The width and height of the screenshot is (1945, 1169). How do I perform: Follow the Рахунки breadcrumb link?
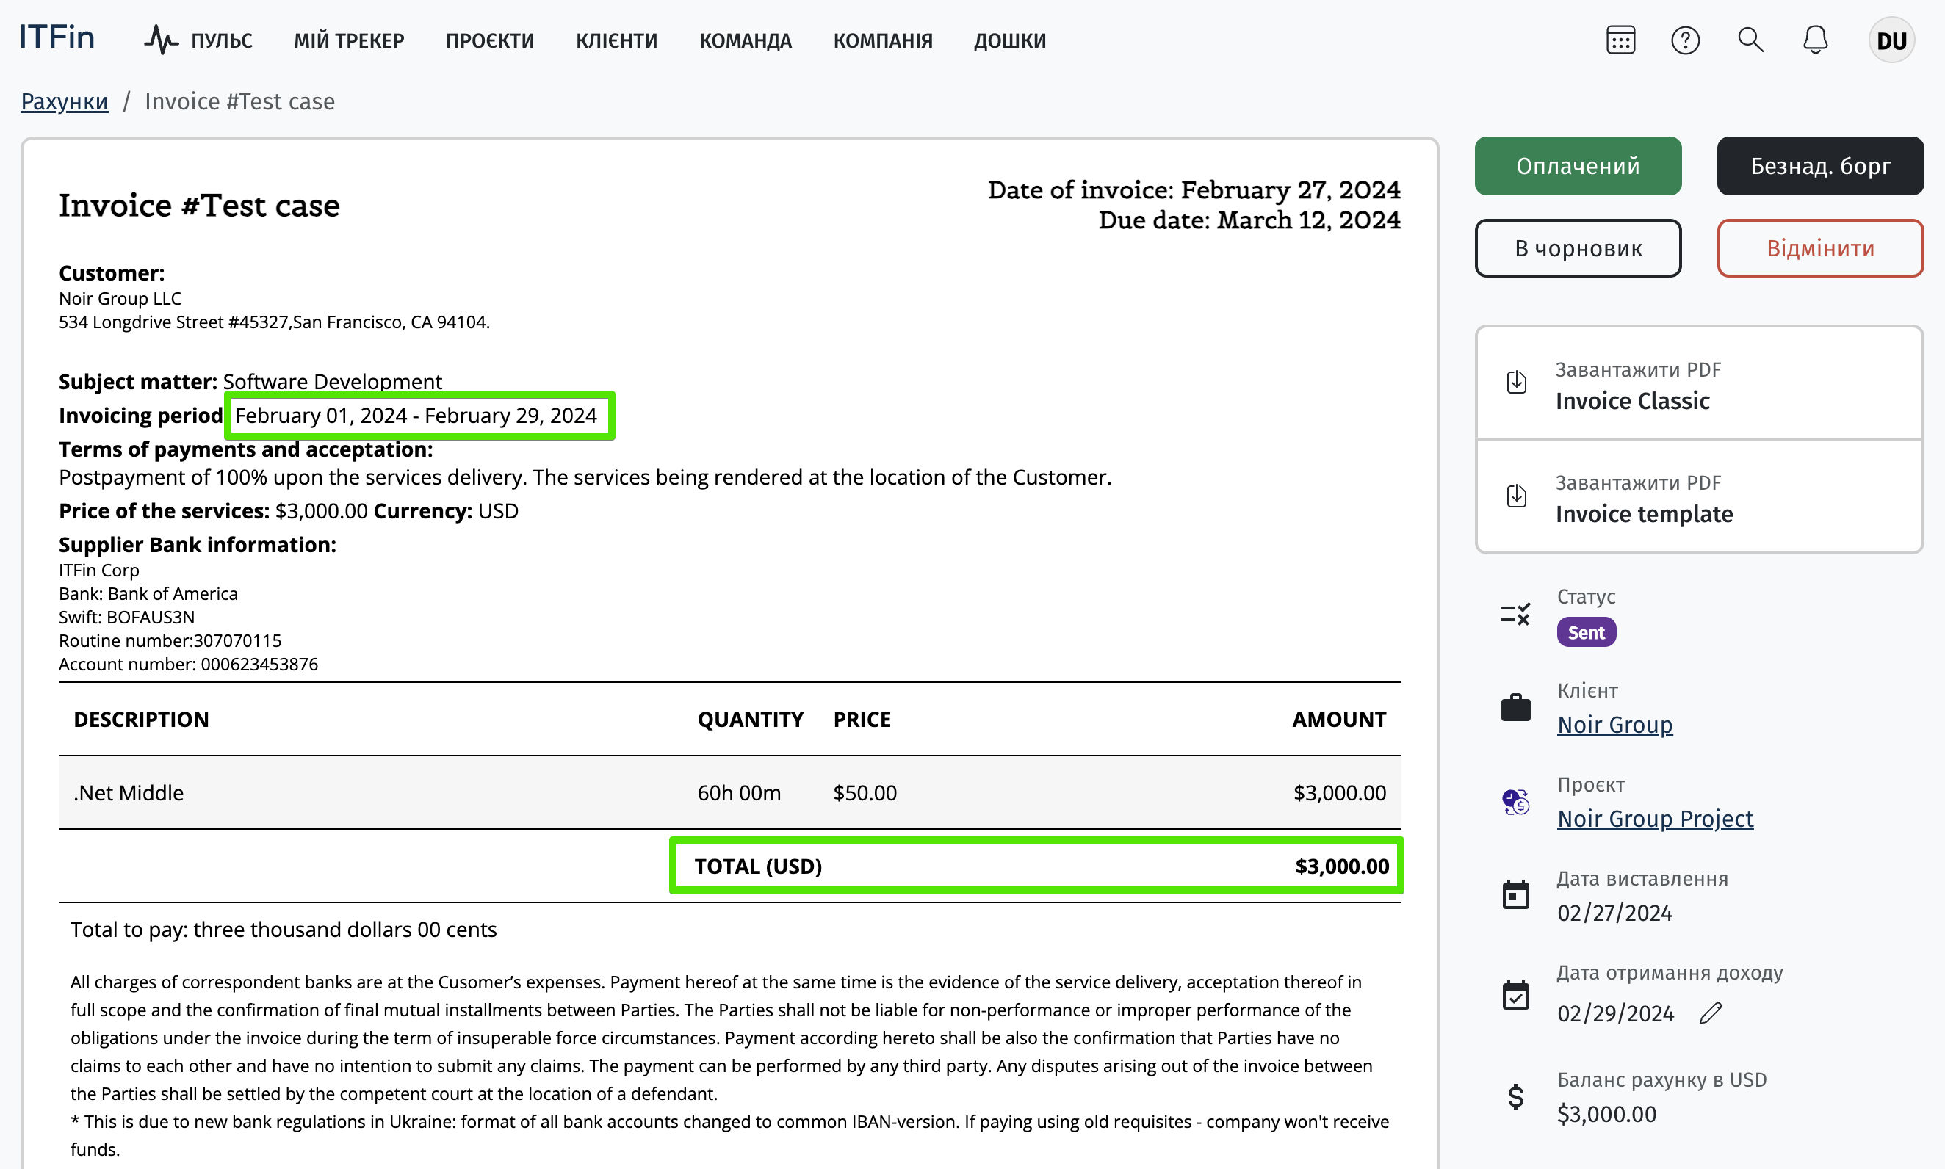[64, 101]
